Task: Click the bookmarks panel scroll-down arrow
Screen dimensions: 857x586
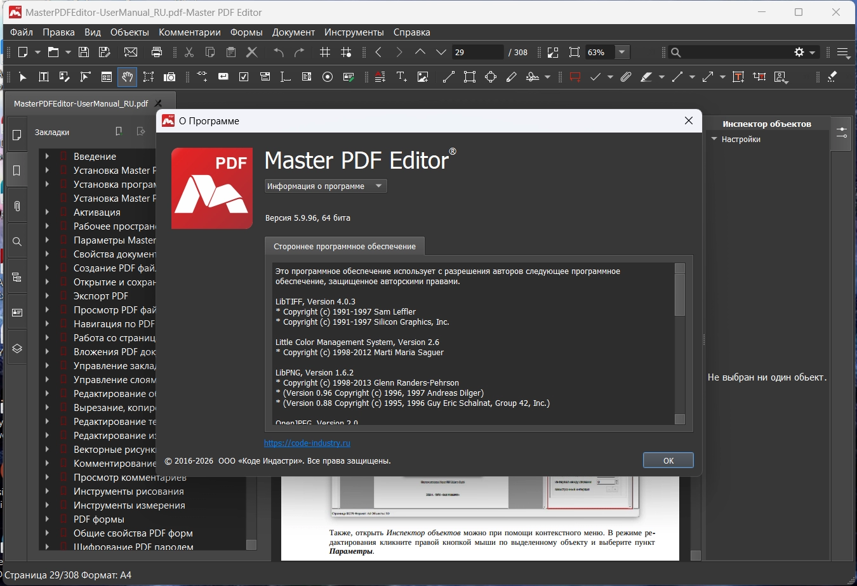Action: tap(251, 545)
